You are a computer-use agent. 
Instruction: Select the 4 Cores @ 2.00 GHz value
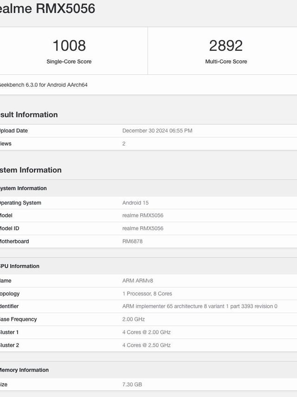pyautogui.click(x=146, y=332)
